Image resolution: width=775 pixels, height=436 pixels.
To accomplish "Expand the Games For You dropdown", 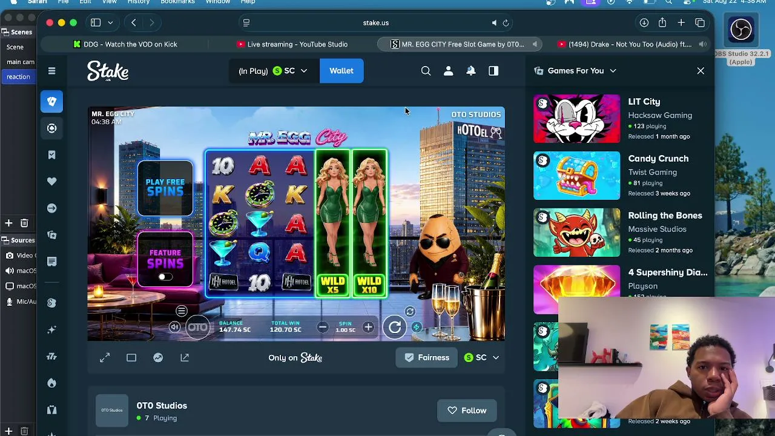I will 613,71.
